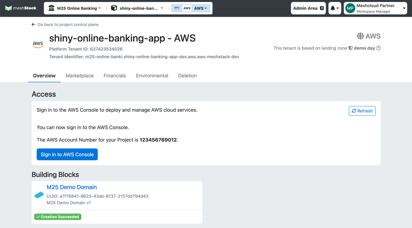Open the Admin Area
The width and height of the screenshot is (412, 228).
click(308, 8)
